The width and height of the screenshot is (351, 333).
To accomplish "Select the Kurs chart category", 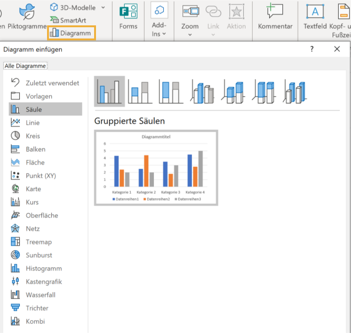I will pos(45,202).
